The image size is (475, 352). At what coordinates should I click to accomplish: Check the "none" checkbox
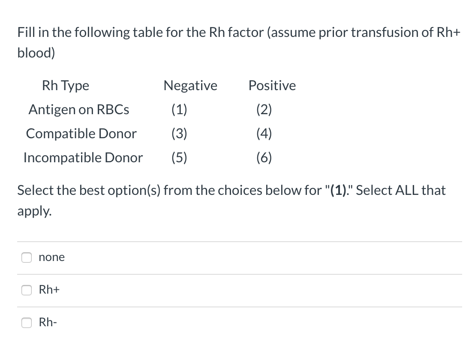[27, 258]
